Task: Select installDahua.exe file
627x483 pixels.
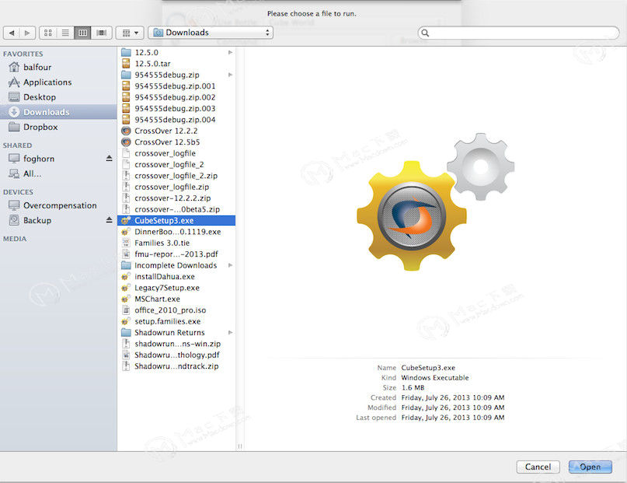Action: tap(176, 277)
